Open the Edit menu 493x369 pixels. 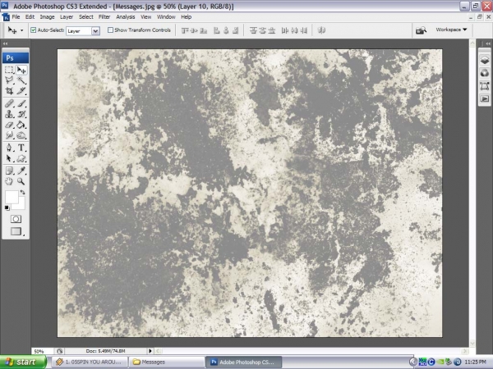tap(30, 17)
